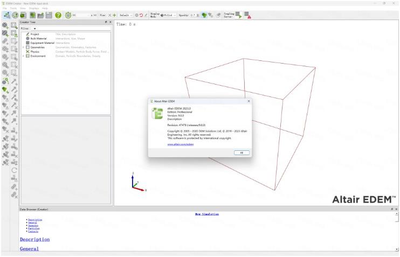Click the gear icon after Default dropdown

(x=137, y=15)
